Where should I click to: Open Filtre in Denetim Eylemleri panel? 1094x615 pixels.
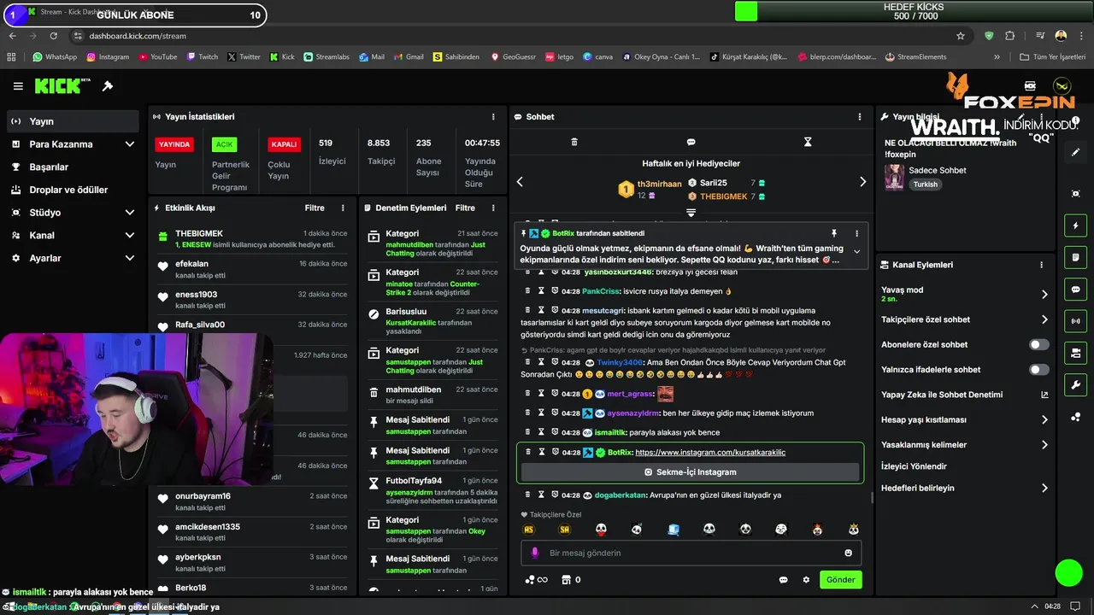tap(465, 208)
